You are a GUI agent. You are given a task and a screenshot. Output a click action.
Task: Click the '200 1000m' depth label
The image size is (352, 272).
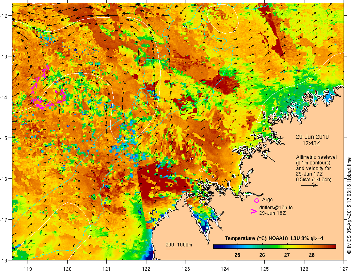click(x=179, y=245)
